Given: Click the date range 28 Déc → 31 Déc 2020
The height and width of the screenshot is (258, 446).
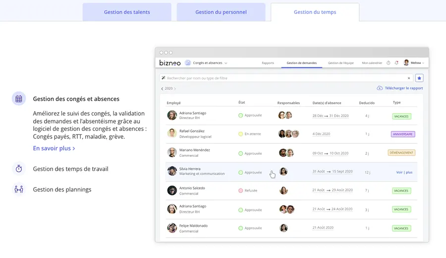Looking at the screenshot, I should tap(331, 116).
